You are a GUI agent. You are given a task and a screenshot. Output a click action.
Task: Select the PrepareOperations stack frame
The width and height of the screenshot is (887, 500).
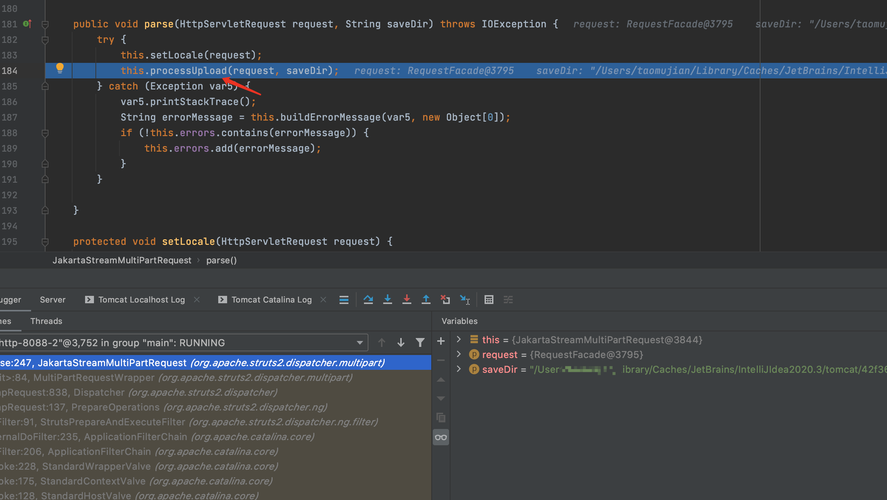[215, 407]
